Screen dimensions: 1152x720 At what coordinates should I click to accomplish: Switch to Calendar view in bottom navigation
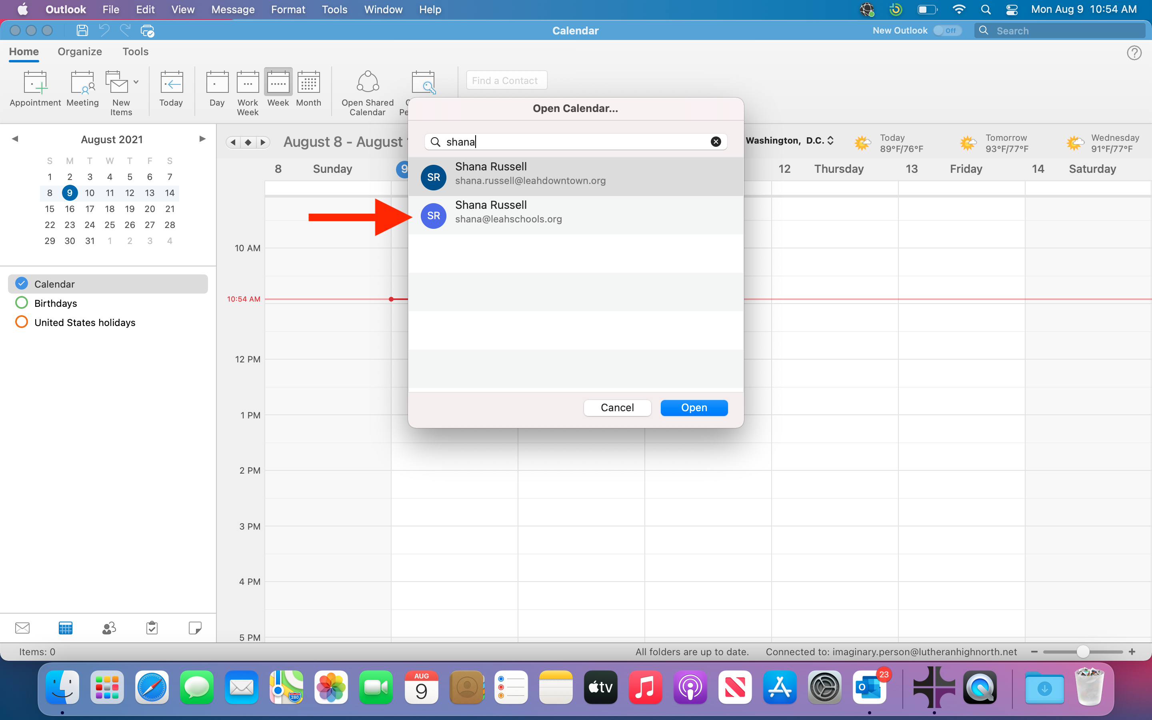(x=66, y=628)
